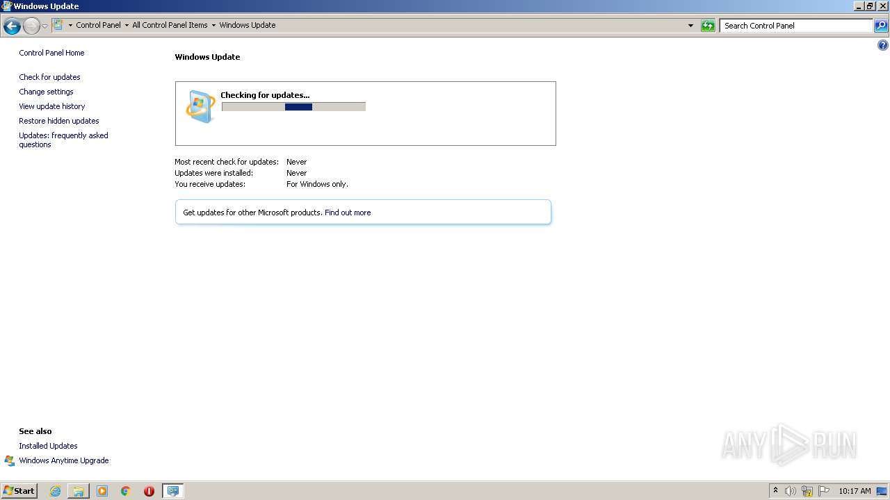This screenshot has width=890, height=500.
Task: Launch Google Chrome from taskbar
Action: tap(126, 491)
